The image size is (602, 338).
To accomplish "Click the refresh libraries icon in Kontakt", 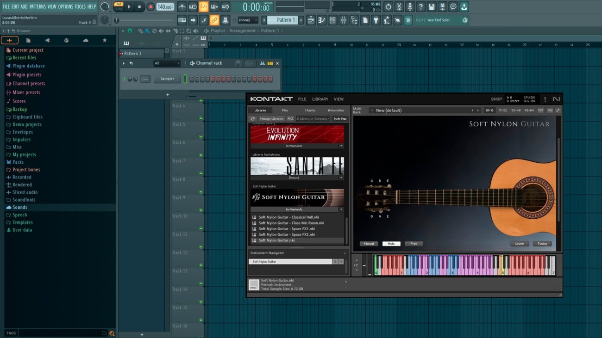I will pos(253,119).
